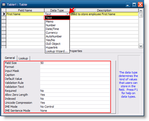
Task: Choose Yes/No data type
Action: tap(57, 40)
